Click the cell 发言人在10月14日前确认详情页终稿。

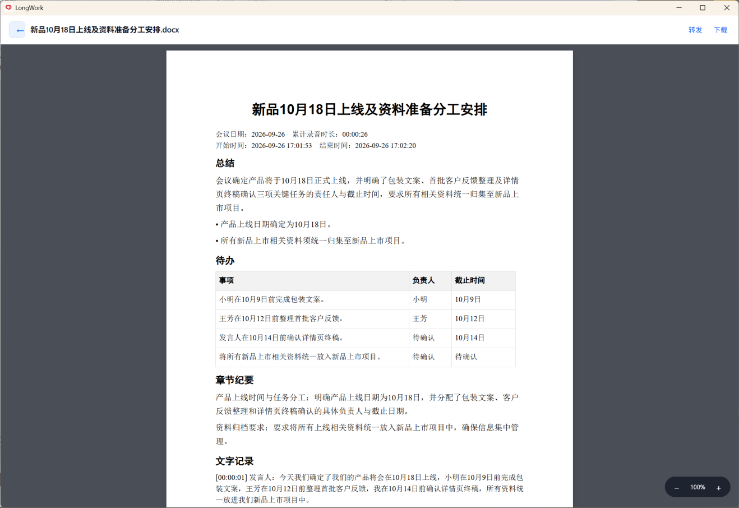click(312, 338)
